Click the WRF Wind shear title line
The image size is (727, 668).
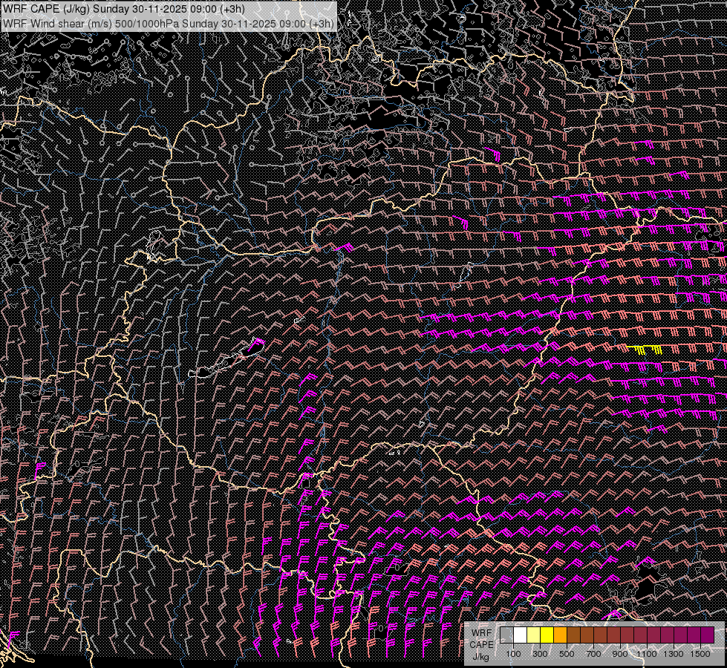tap(168, 23)
